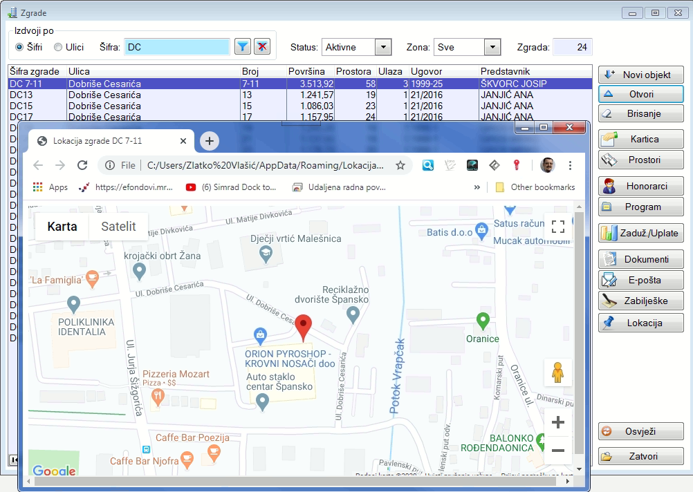This screenshot has height=492, width=693.
Task: Click the diamond-shaped extension icon
Action: point(494,165)
